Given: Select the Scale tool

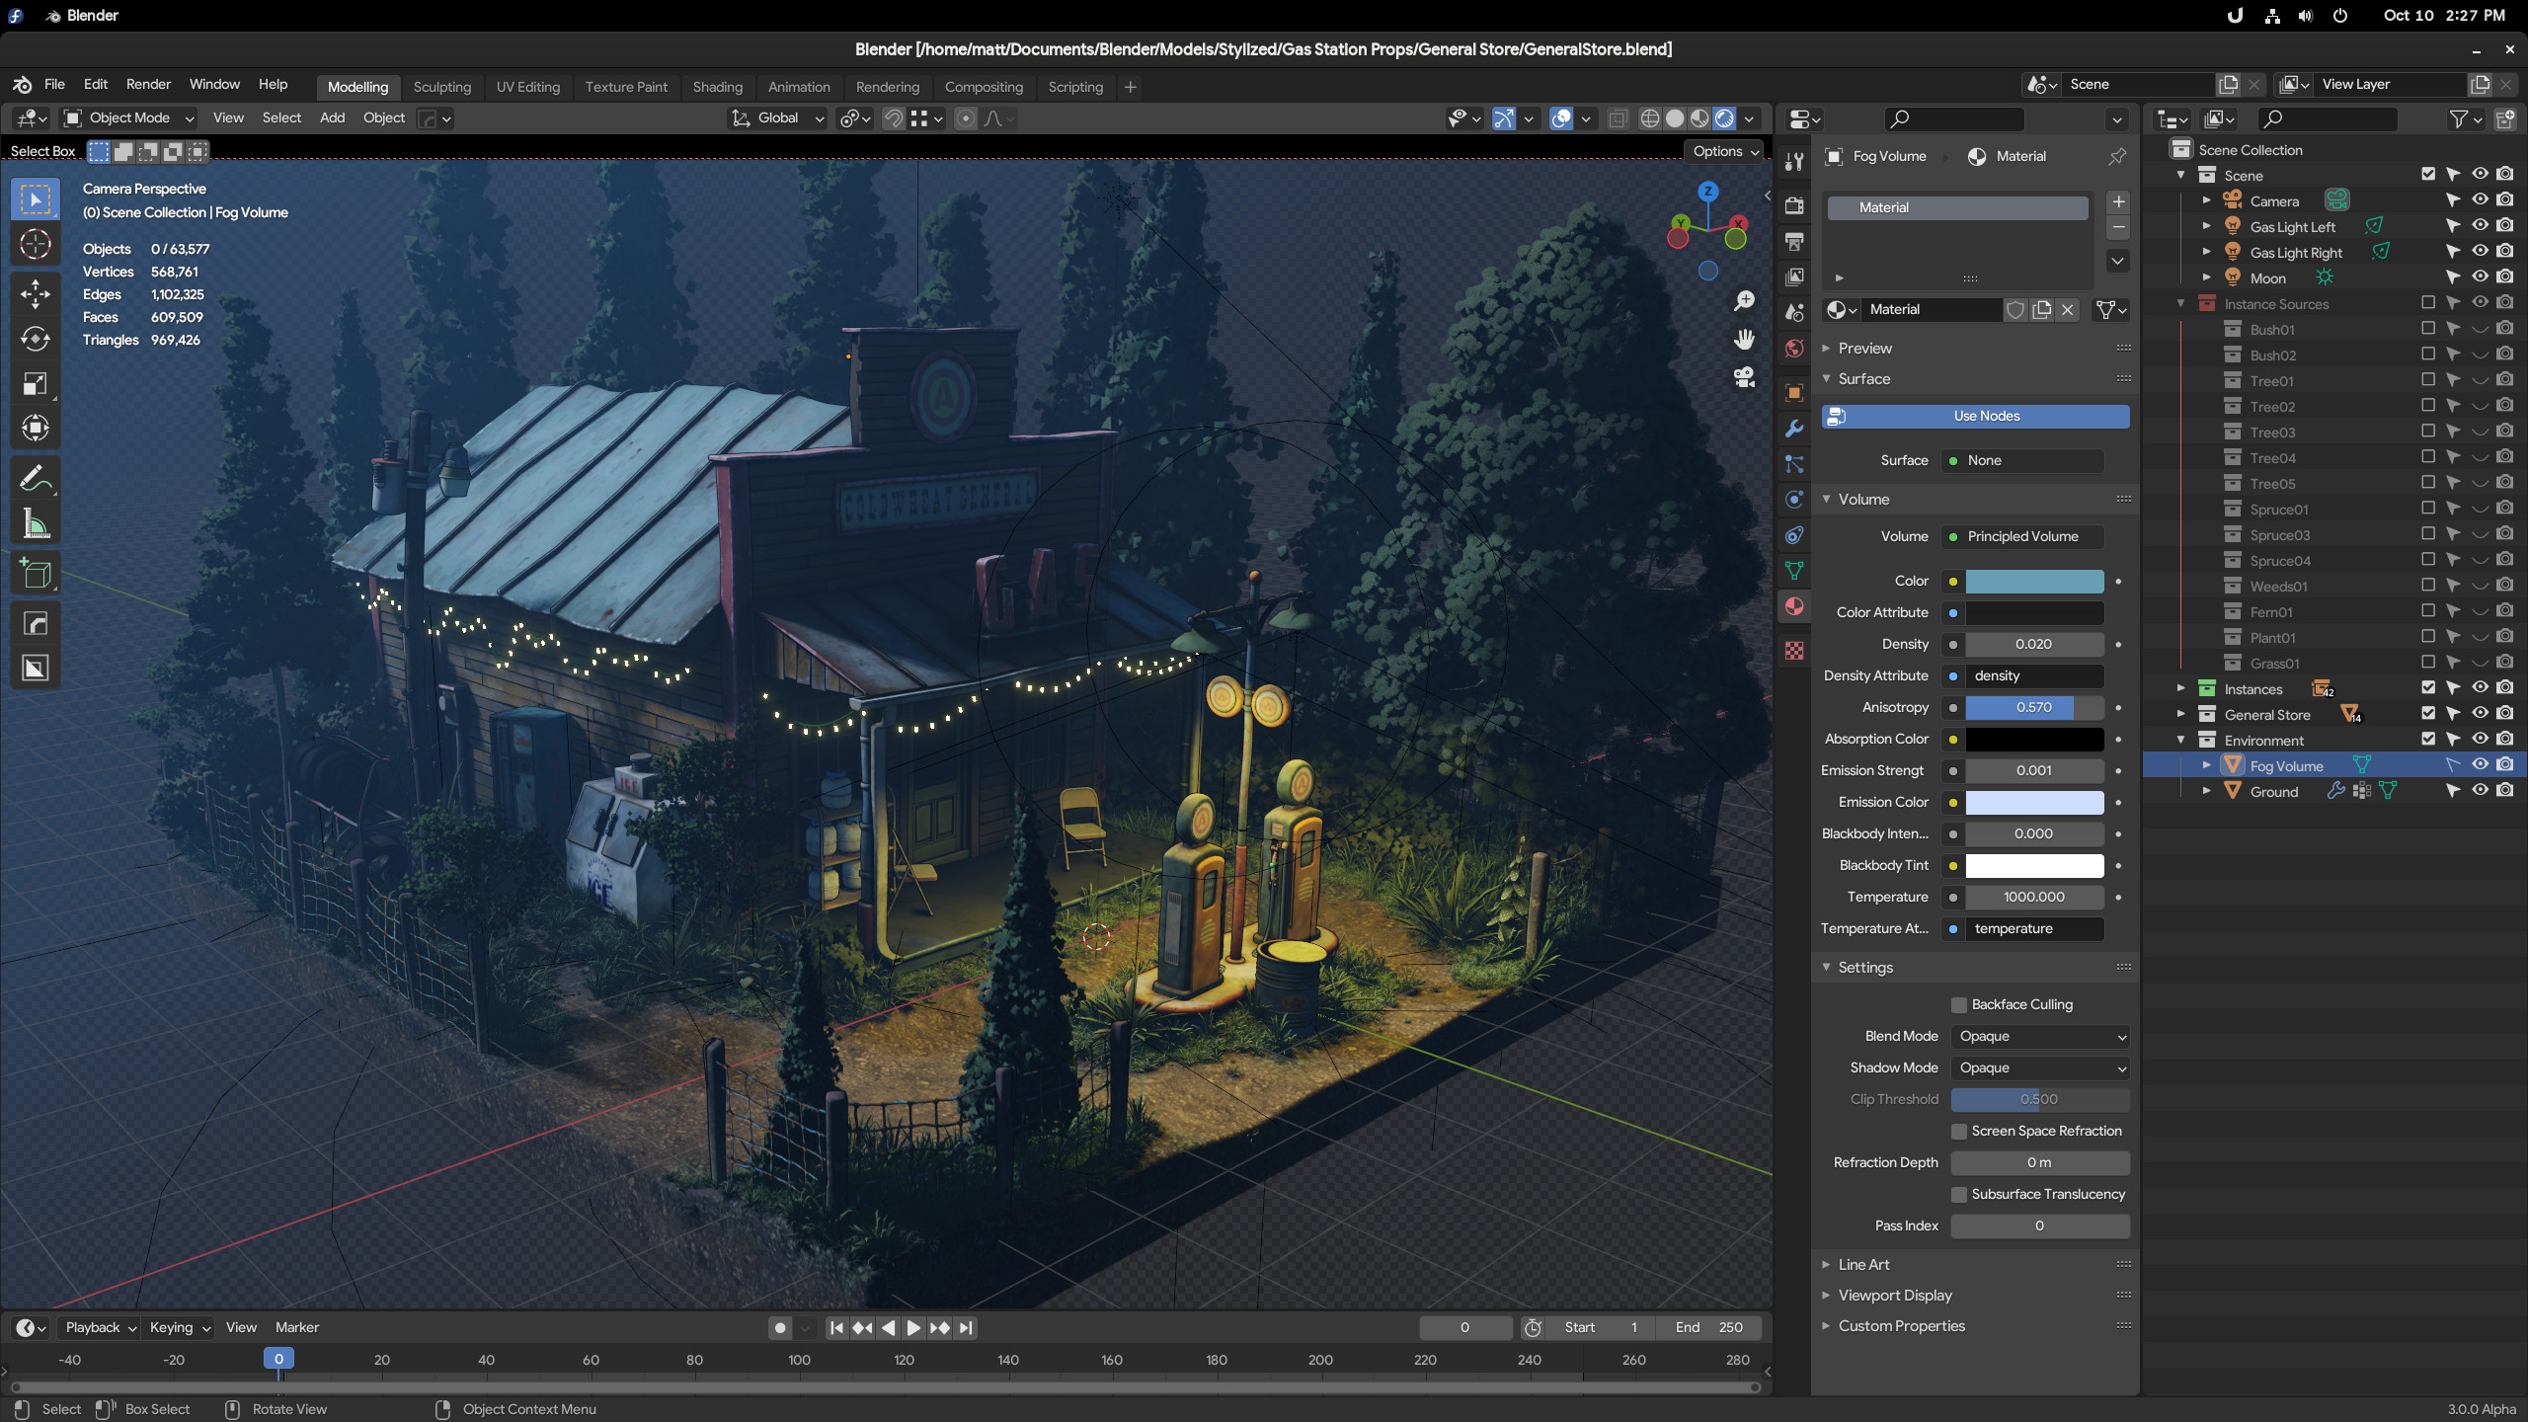Looking at the screenshot, I should (36, 383).
